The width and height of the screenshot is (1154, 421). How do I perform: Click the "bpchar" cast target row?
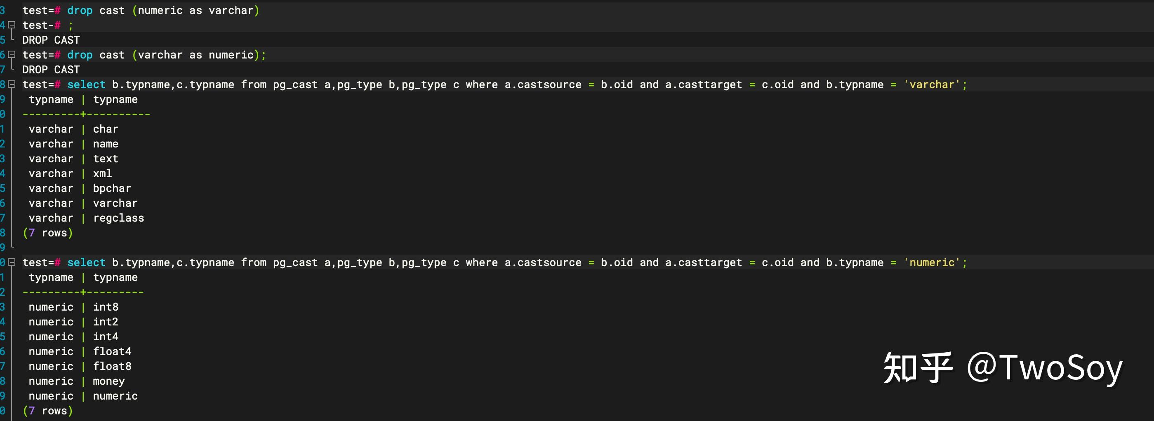pyautogui.click(x=112, y=188)
